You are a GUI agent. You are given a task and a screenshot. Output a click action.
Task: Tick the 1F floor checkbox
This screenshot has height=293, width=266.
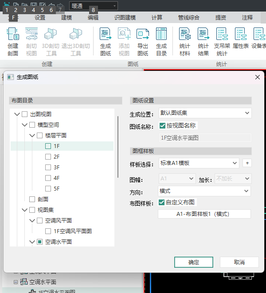click(48, 146)
